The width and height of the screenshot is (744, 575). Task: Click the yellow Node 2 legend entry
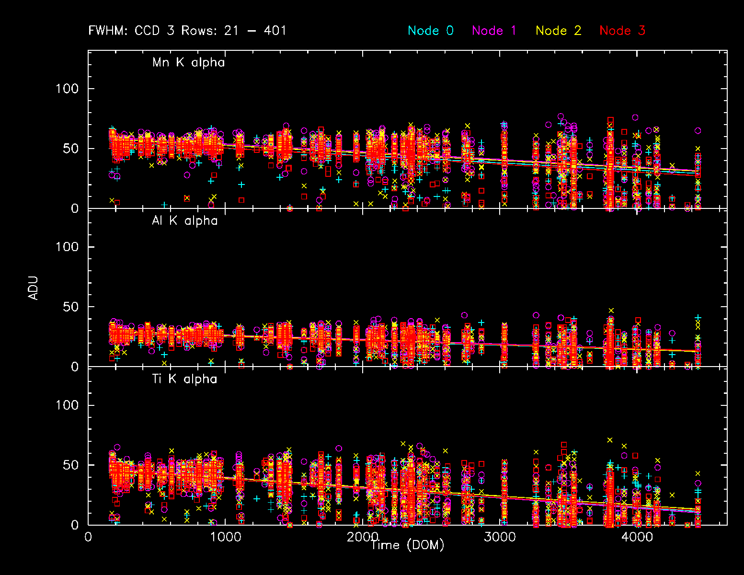(x=558, y=31)
